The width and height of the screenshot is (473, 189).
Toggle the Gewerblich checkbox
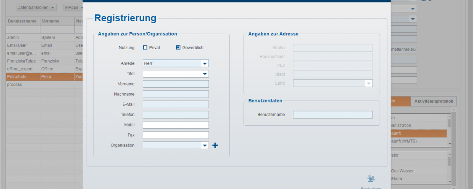coord(178,48)
